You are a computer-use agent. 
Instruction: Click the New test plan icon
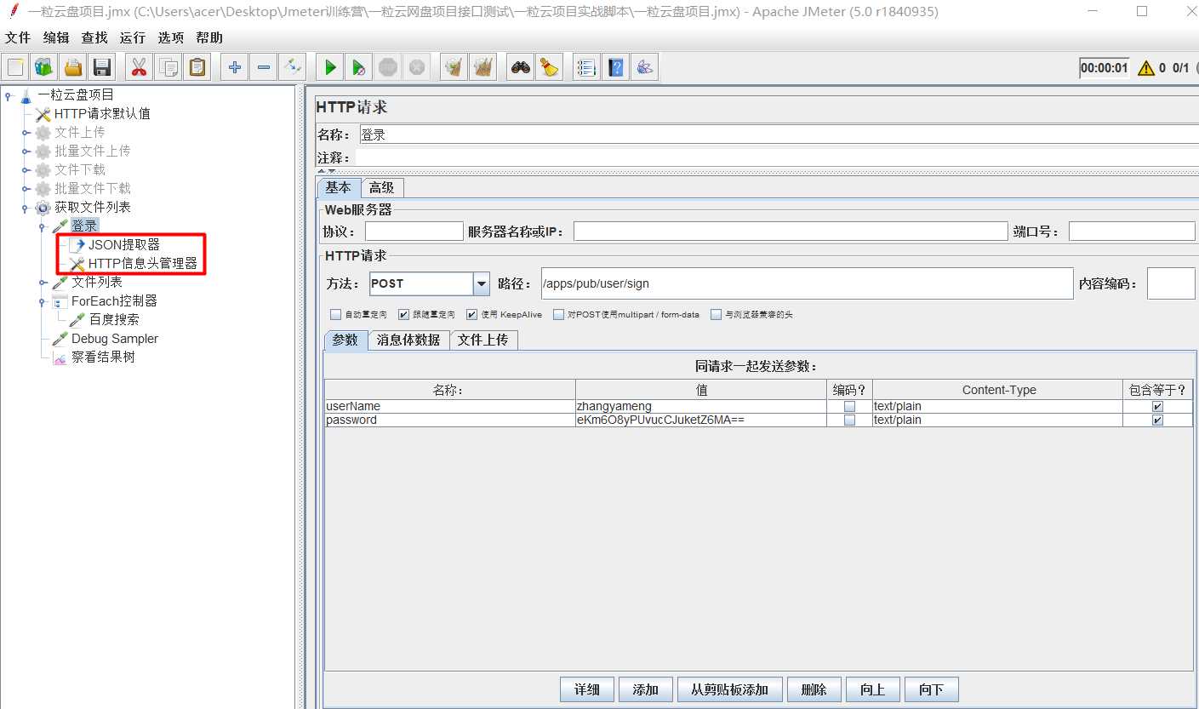click(15, 67)
